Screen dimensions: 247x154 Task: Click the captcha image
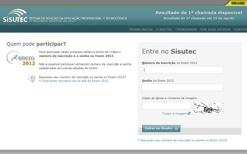pos(208,108)
